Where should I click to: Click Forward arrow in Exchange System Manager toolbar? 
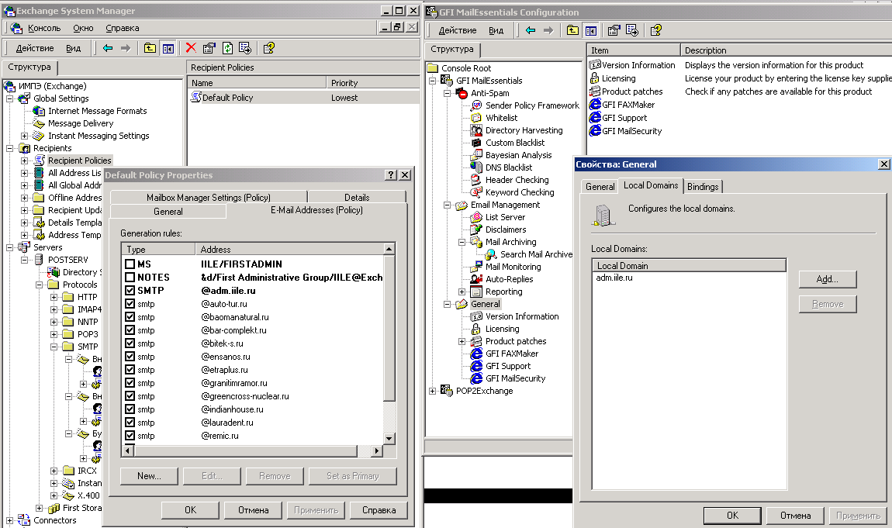126,48
